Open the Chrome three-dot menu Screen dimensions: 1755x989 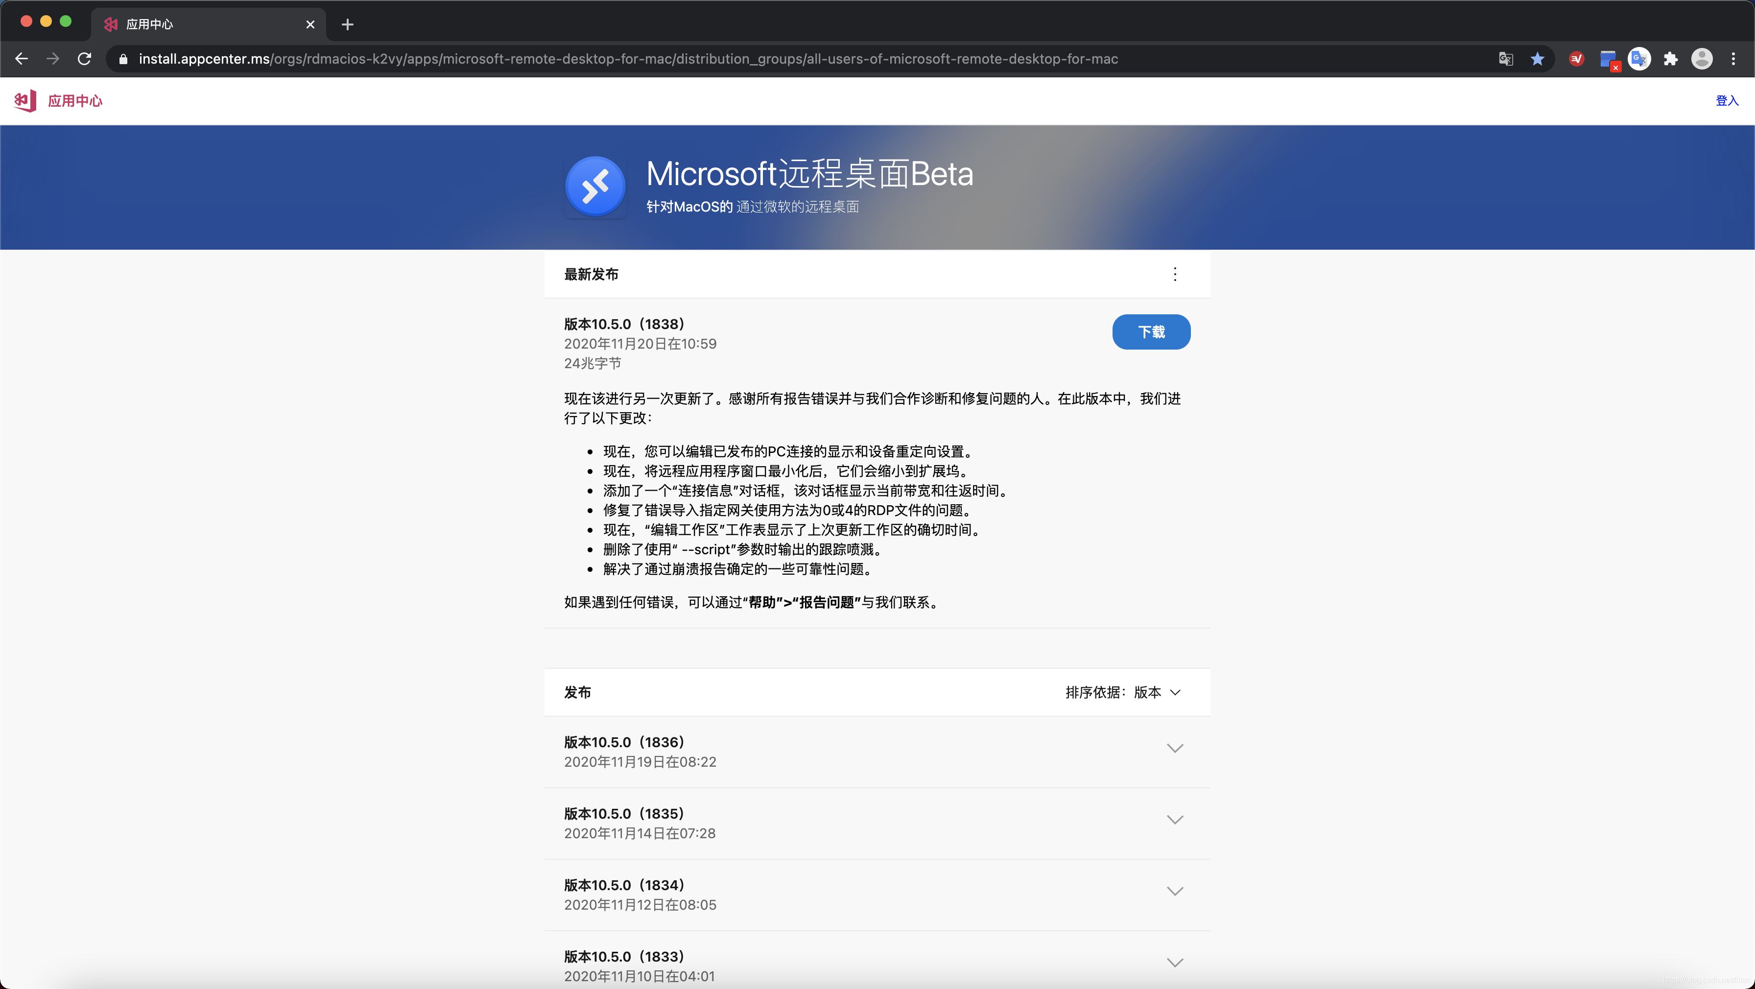tap(1733, 59)
